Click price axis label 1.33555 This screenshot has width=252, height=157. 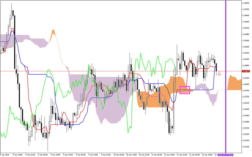[x=246, y=109]
